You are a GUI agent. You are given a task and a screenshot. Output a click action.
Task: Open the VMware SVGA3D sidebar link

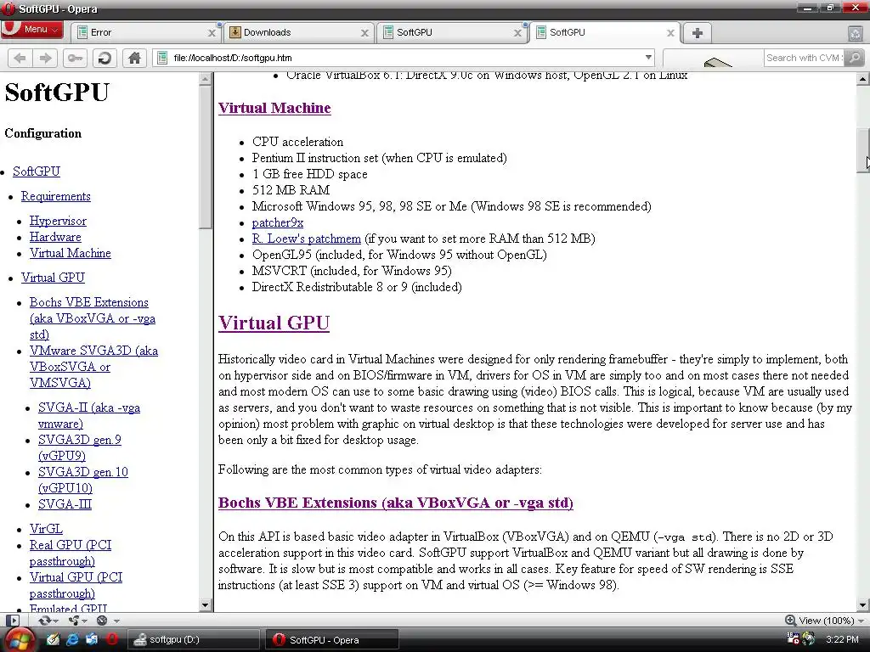[93, 367]
